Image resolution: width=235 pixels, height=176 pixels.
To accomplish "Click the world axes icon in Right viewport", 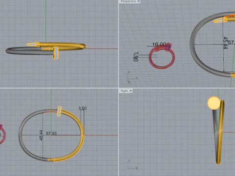I will (133, 165).
